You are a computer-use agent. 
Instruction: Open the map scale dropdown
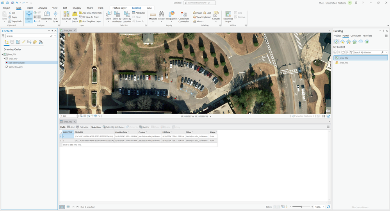(76, 116)
